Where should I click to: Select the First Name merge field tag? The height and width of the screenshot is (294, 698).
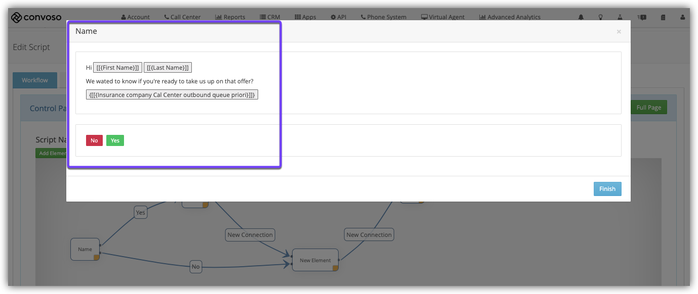point(117,68)
